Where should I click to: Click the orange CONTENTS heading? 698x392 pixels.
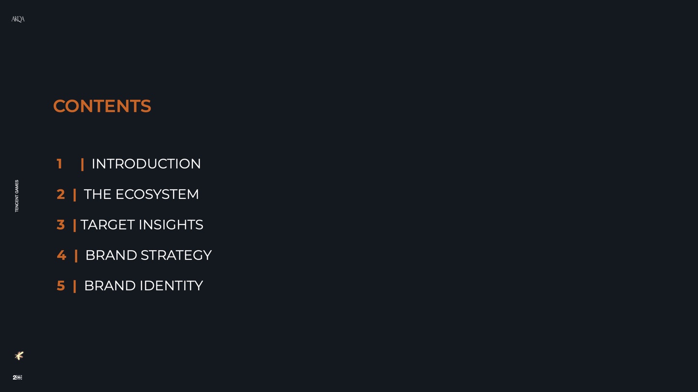coord(102,106)
